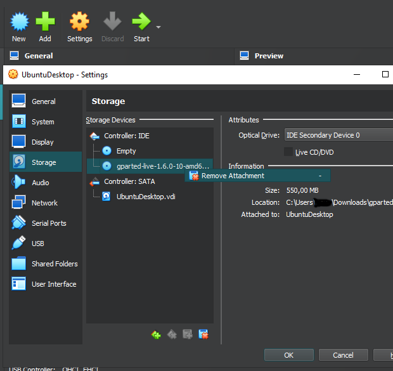Click the General section monitor icon in details
393x371 pixels.
tap(15, 56)
